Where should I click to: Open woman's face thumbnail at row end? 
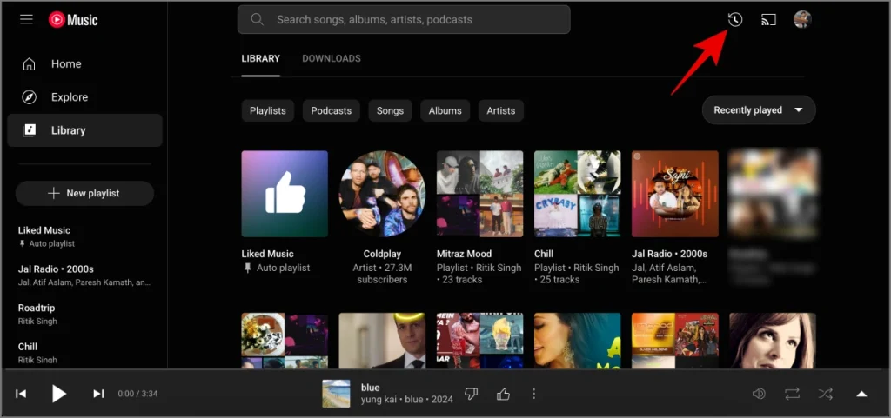[773, 341]
